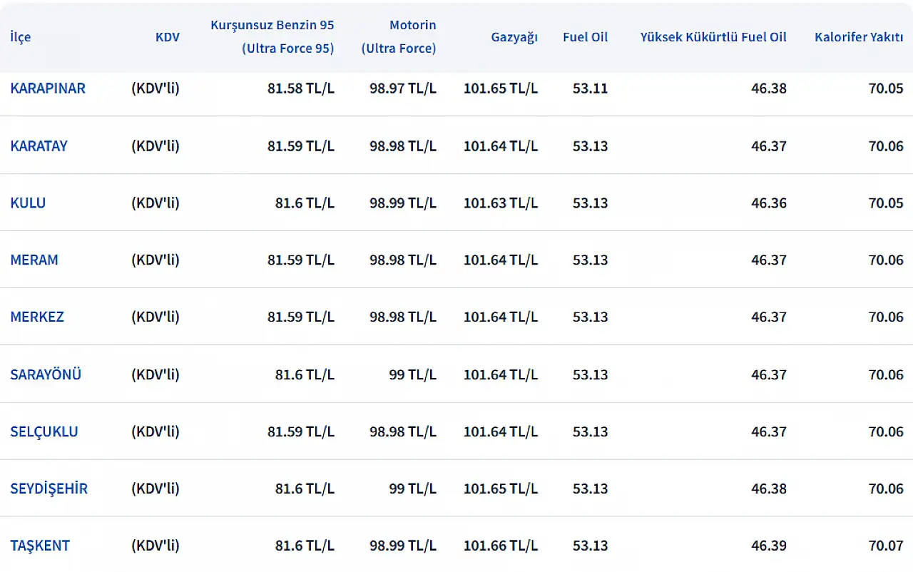The height and width of the screenshot is (572, 913).
Task: Select KULU high sulfur value 46.36
Action: [x=769, y=203]
